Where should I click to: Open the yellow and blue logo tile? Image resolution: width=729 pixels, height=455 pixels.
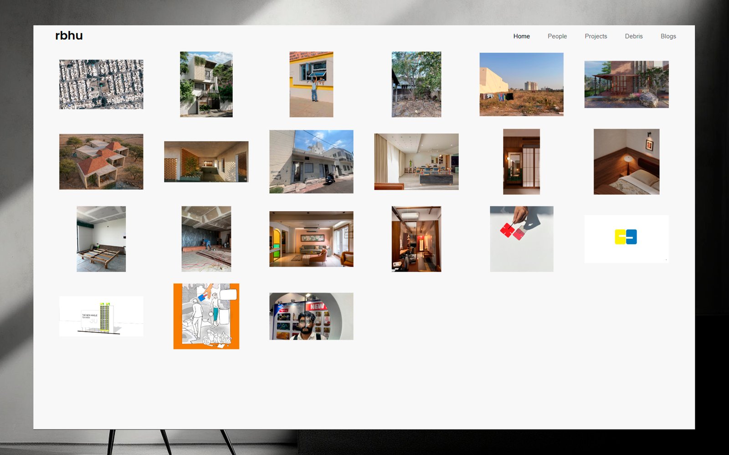pyautogui.click(x=626, y=239)
